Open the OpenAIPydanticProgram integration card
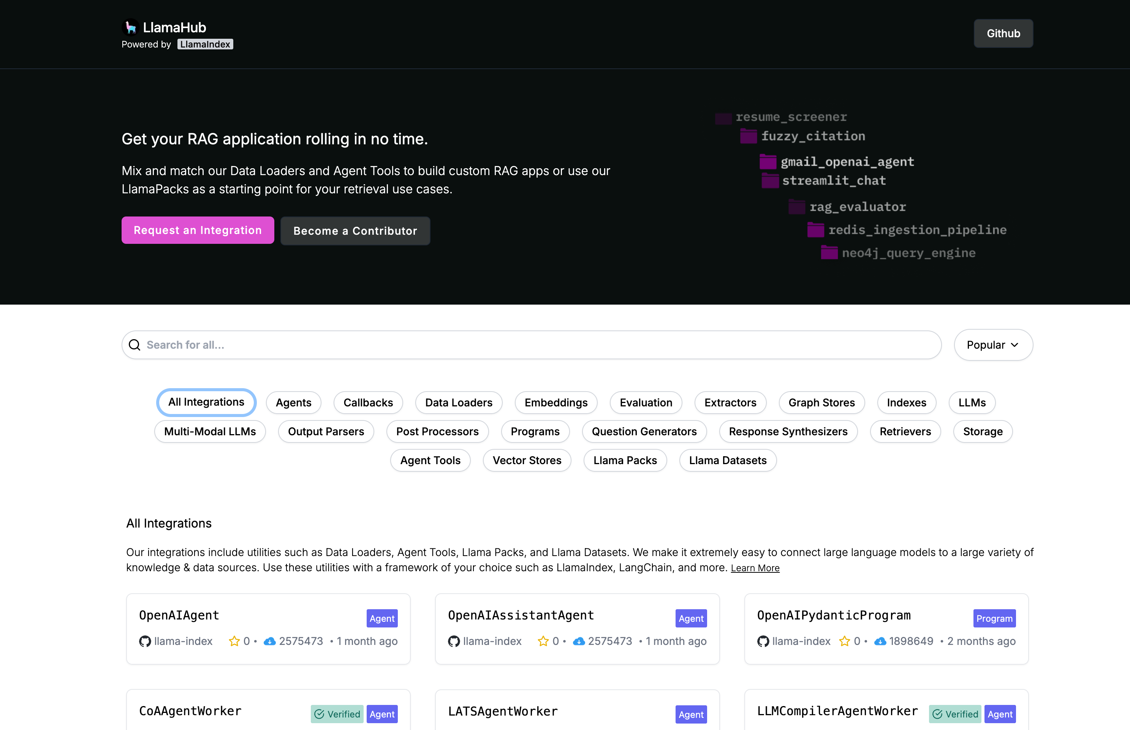Viewport: 1130px width, 730px height. (886, 629)
